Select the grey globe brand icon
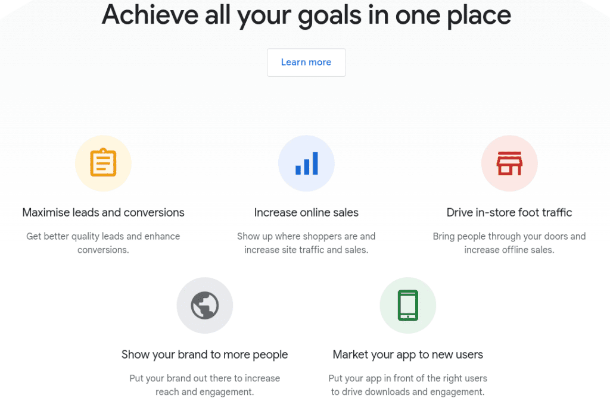Viewport: 610px width, 408px height. point(205,305)
